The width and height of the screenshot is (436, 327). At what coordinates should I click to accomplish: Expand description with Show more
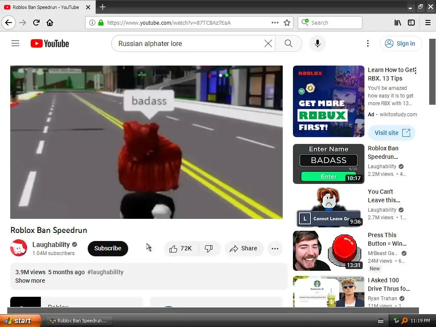click(30, 281)
